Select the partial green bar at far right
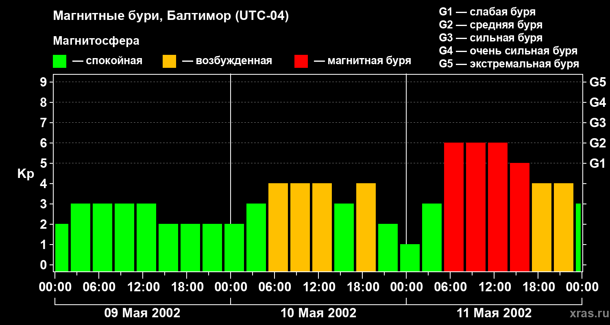Screen dimensions: 610x325 578,238
